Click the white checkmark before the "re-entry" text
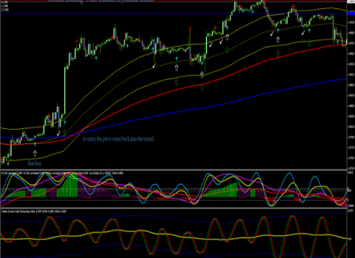 click(58, 134)
